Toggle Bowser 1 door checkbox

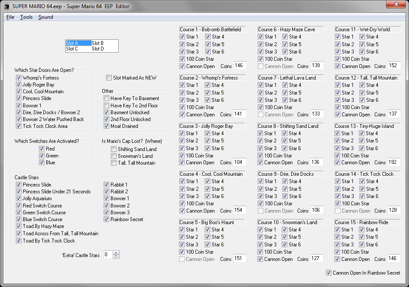(18, 106)
